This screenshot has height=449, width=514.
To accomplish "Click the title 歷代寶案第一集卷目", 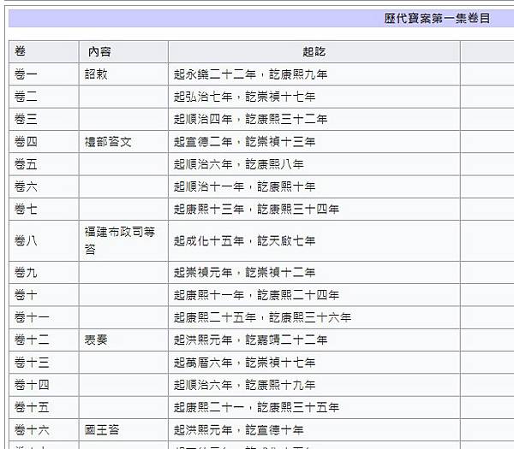I will tap(437, 18).
